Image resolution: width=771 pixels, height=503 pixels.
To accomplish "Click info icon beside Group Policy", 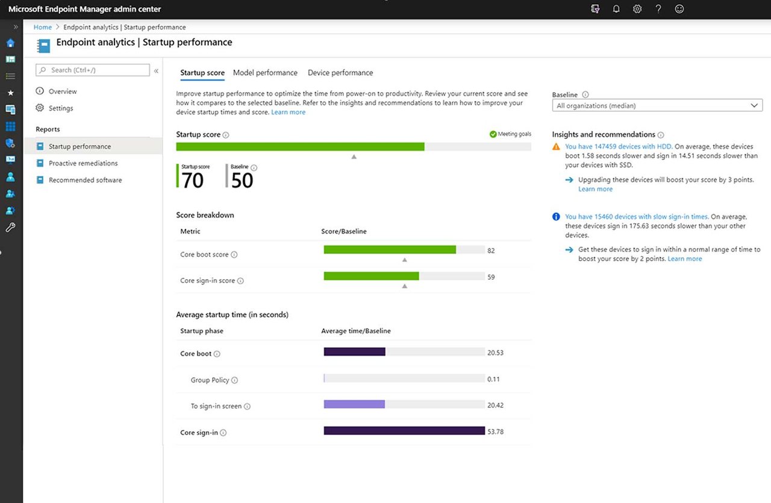I will click(234, 380).
